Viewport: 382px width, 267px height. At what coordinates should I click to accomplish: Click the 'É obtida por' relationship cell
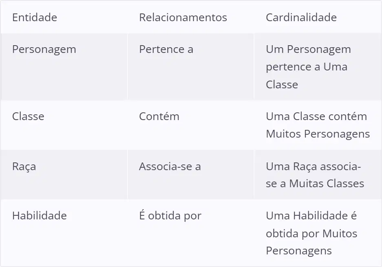click(191, 233)
